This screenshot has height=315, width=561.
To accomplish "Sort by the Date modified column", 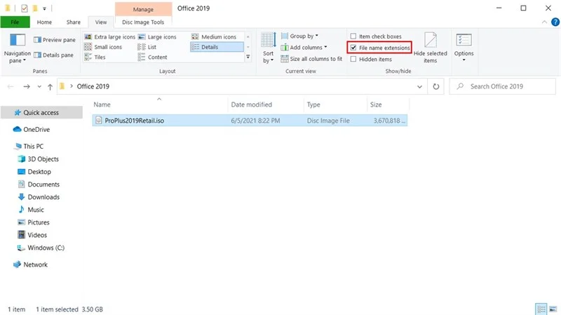I will coord(266,105).
